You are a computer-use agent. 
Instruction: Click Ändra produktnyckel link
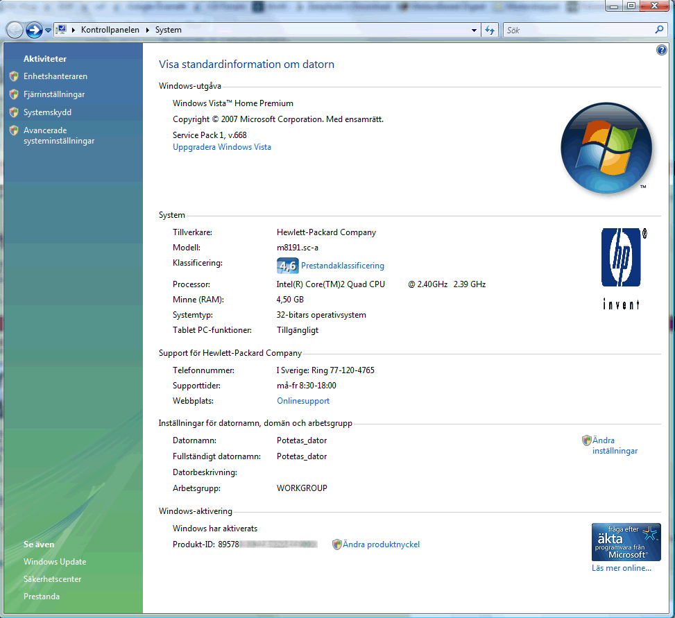(x=381, y=544)
